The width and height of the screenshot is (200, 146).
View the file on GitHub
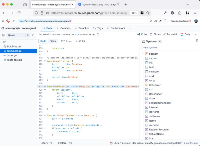pos(155,34)
